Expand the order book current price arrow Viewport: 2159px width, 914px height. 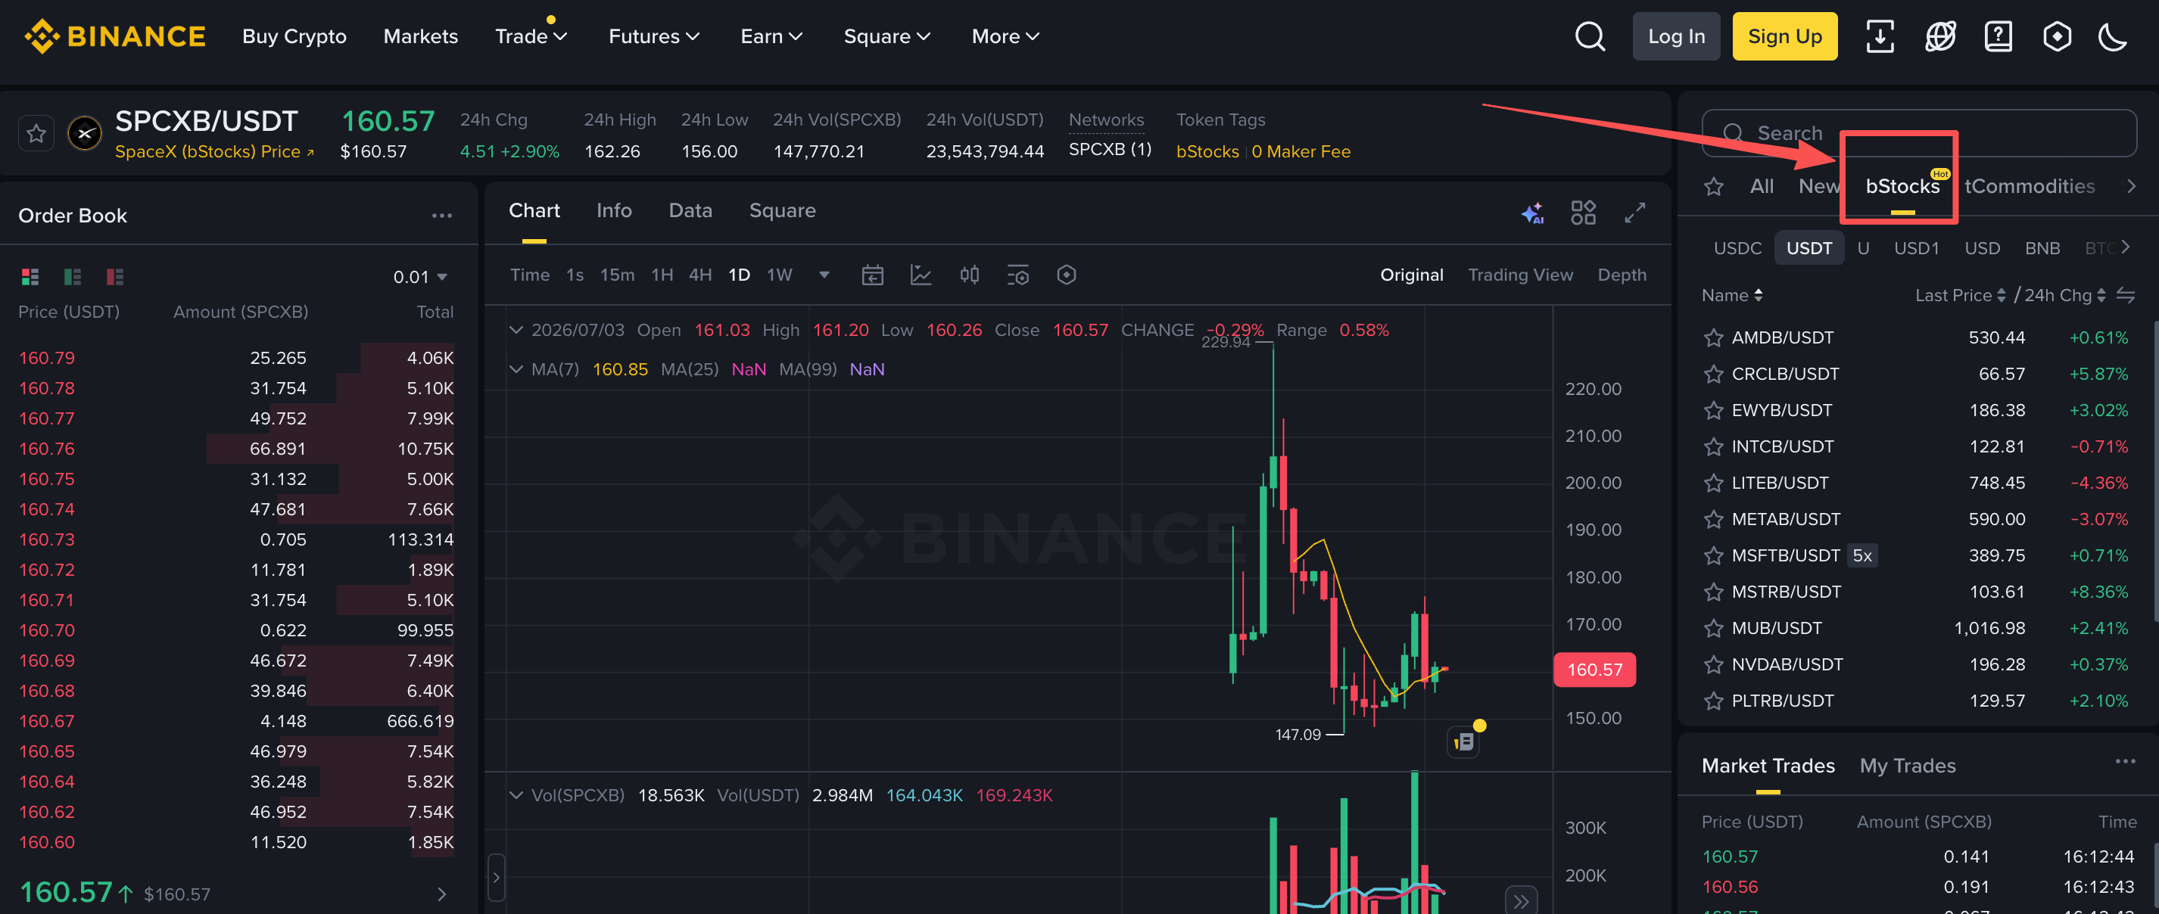tap(441, 894)
